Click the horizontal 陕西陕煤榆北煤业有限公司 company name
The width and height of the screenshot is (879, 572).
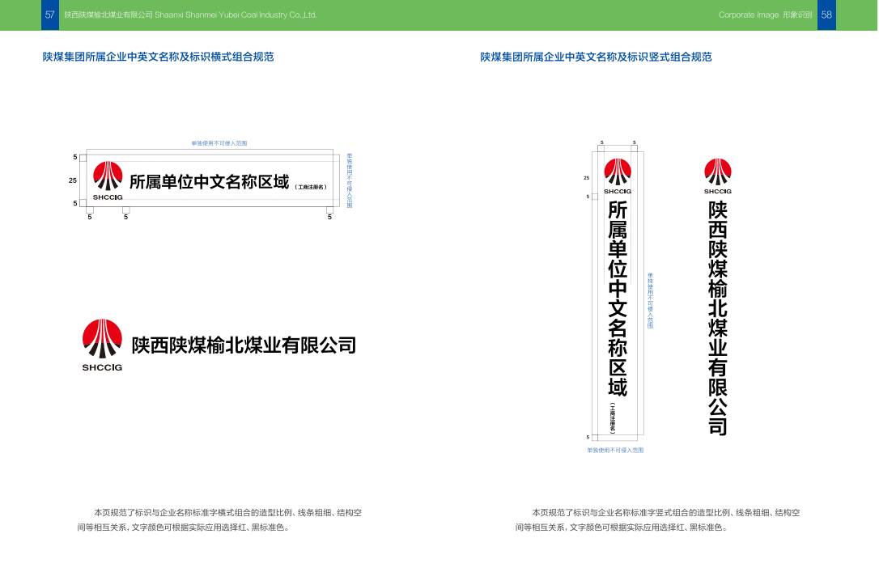point(244,345)
